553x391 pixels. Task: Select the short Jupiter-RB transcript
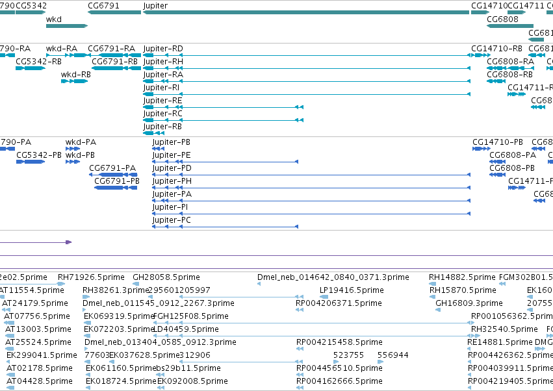[154, 133]
